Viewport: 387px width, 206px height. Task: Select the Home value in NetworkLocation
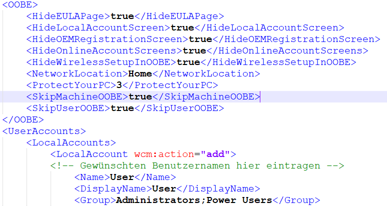tap(141, 73)
